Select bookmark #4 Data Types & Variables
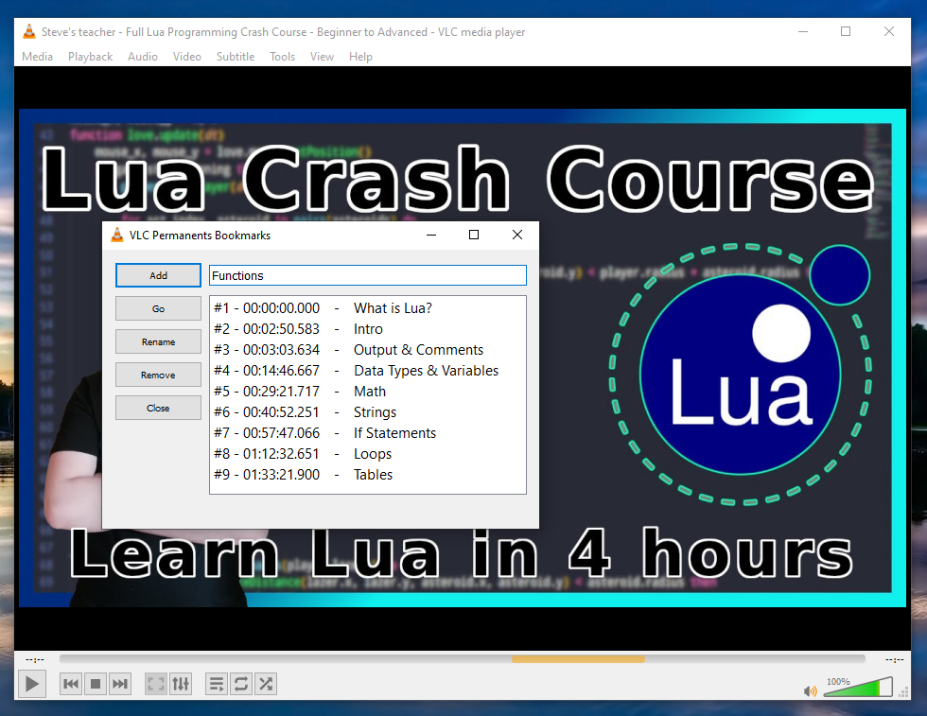Image resolution: width=927 pixels, height=716 pixels. tap(368, 371)
